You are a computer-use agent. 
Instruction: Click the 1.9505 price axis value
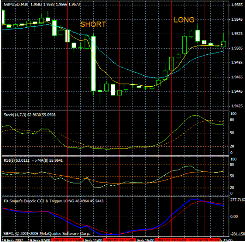pyautogui.click(x=237, y=48)
